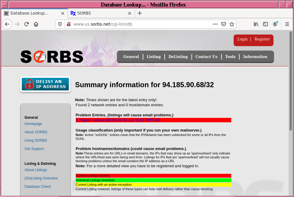This screenshot has height=197, width=294.
Task: Bookmark this page with the star icon
Action: 232,24
